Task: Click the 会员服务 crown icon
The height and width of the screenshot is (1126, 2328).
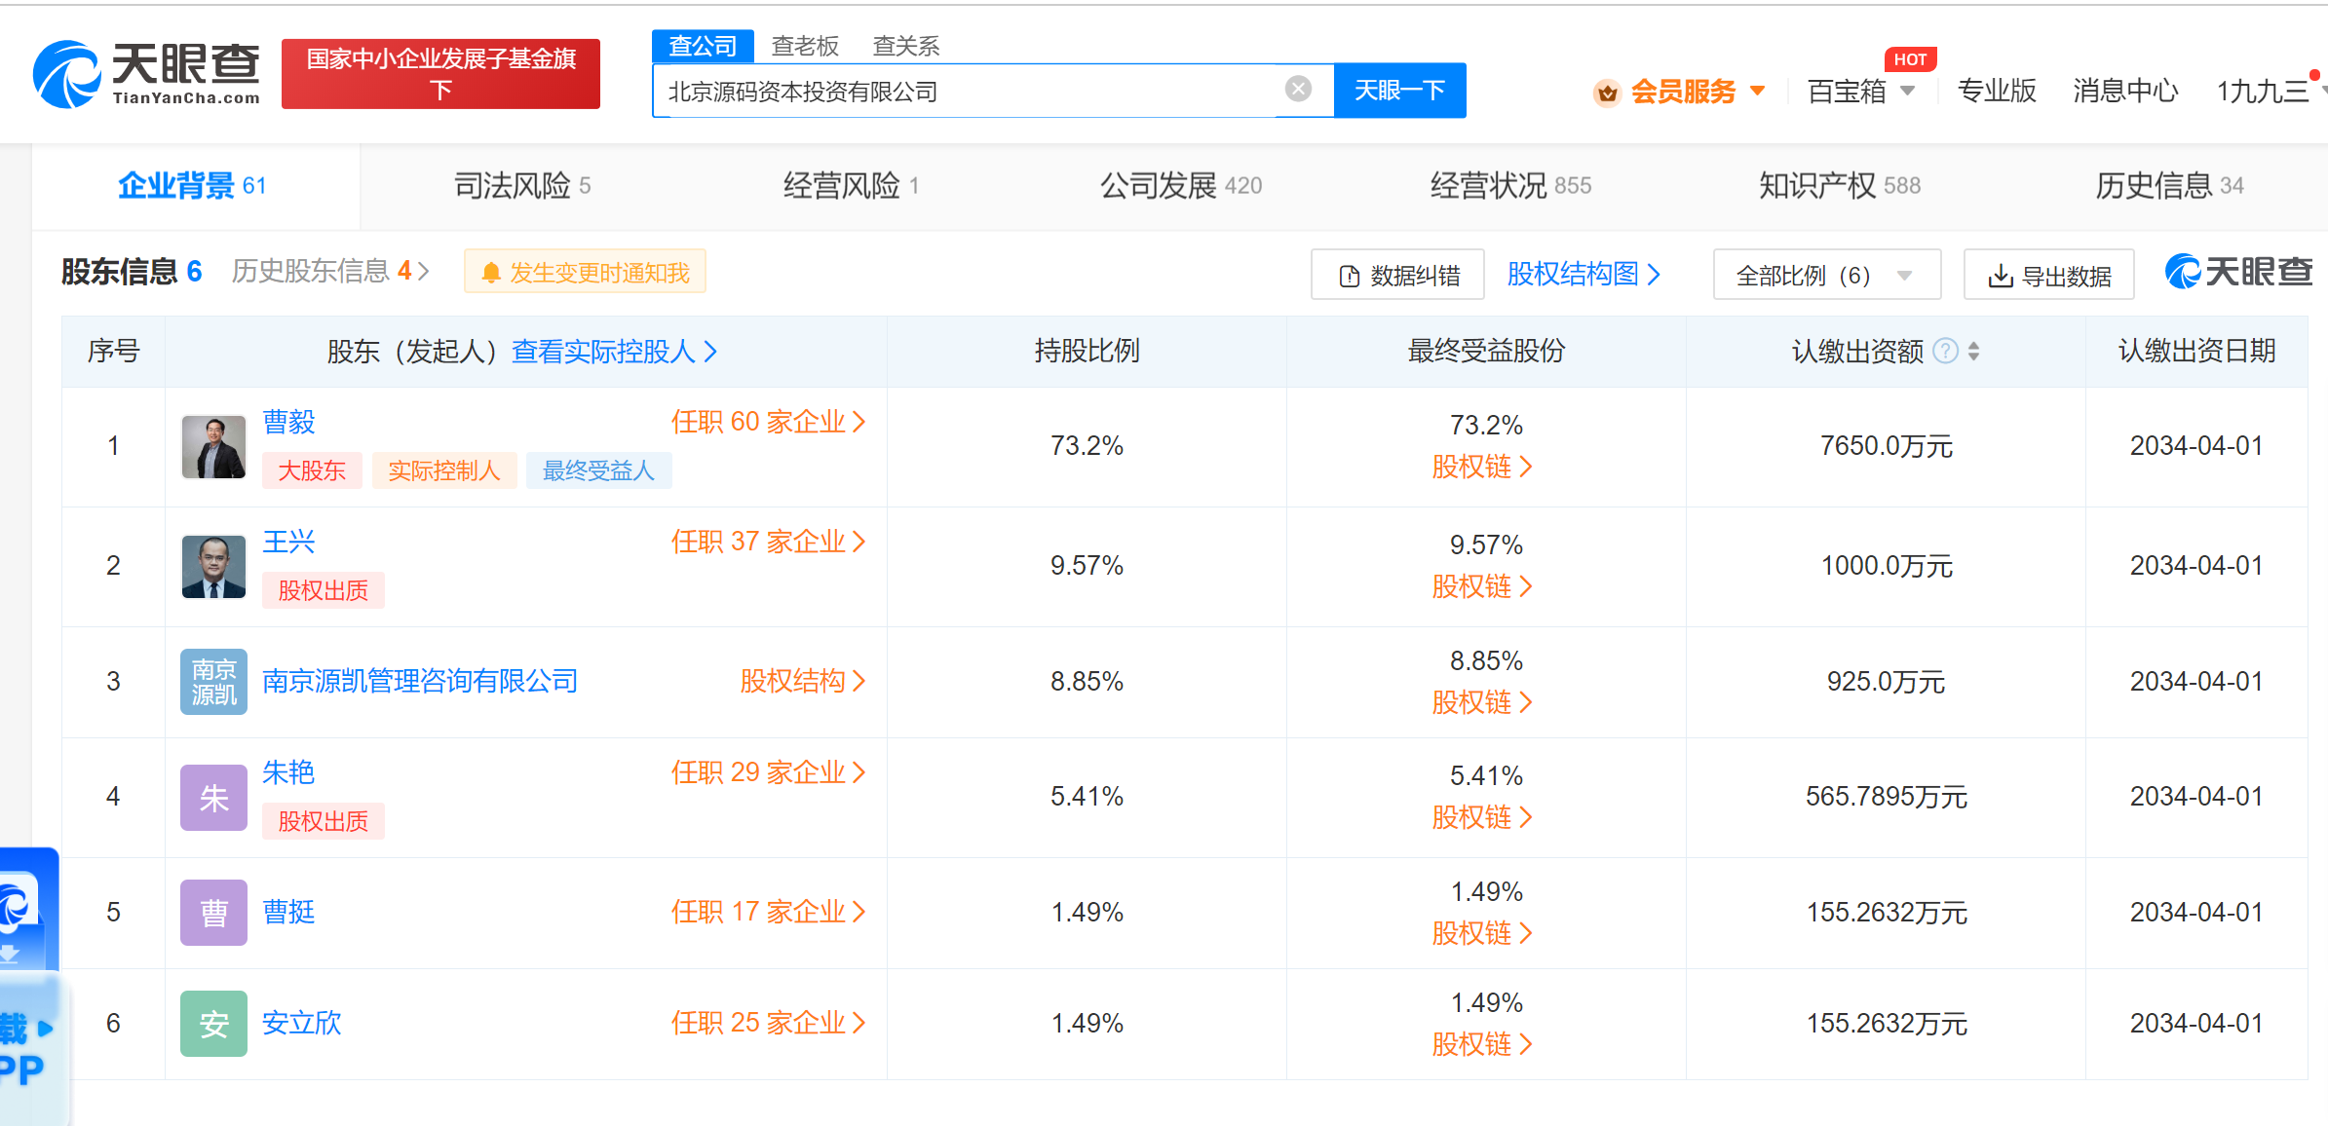Action: (1607, 93)
